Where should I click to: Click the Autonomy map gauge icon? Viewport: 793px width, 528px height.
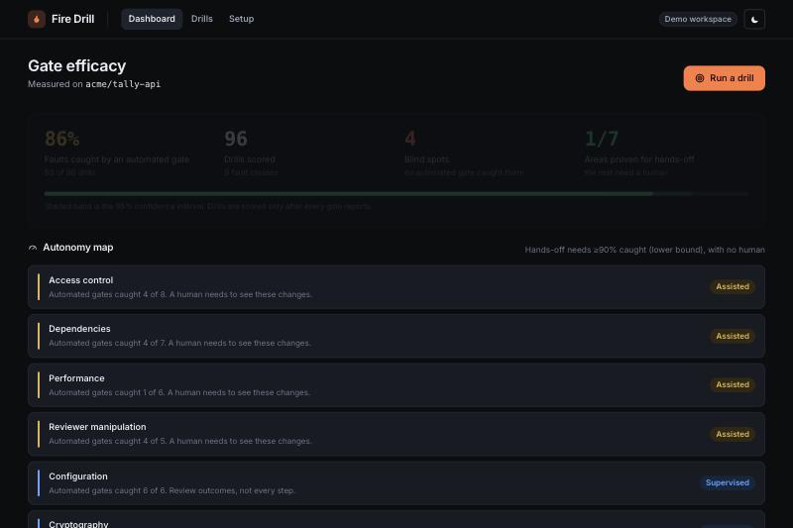point(33,248)
